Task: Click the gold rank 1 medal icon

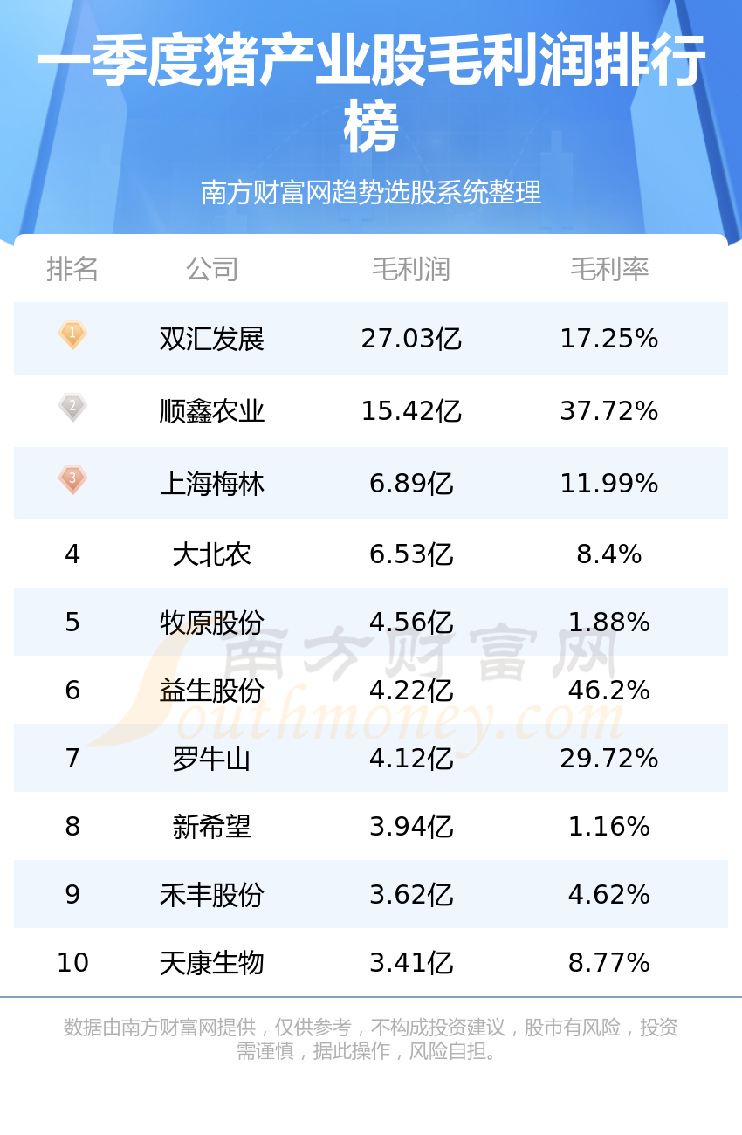Action: (72, 334)
